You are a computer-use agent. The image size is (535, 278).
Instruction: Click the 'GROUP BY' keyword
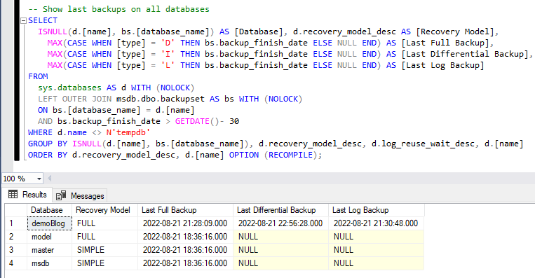click(48, 144)
